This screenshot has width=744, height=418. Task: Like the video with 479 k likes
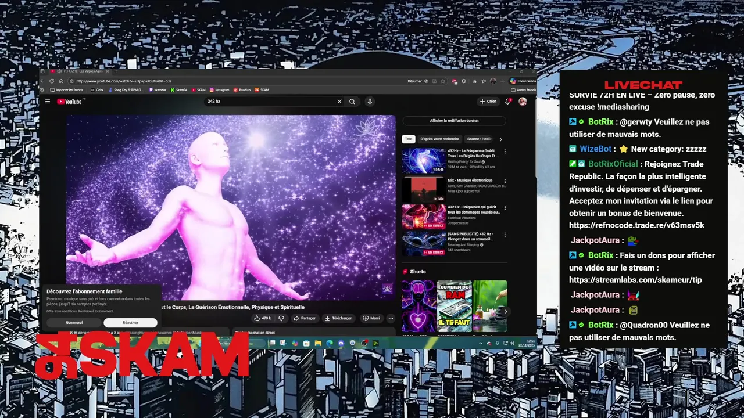tap(263, 318)
